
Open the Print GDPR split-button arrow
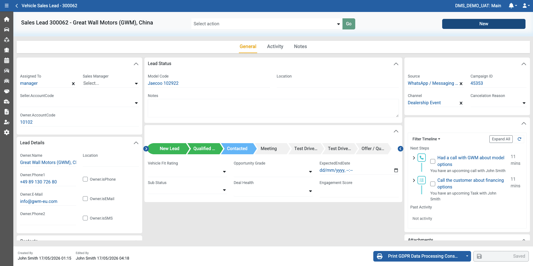click(467, 256)
